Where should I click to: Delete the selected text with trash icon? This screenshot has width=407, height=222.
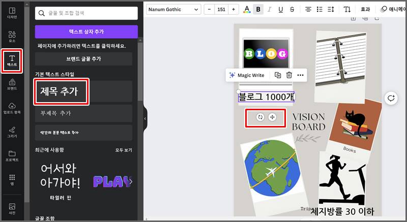pos(289,75)
